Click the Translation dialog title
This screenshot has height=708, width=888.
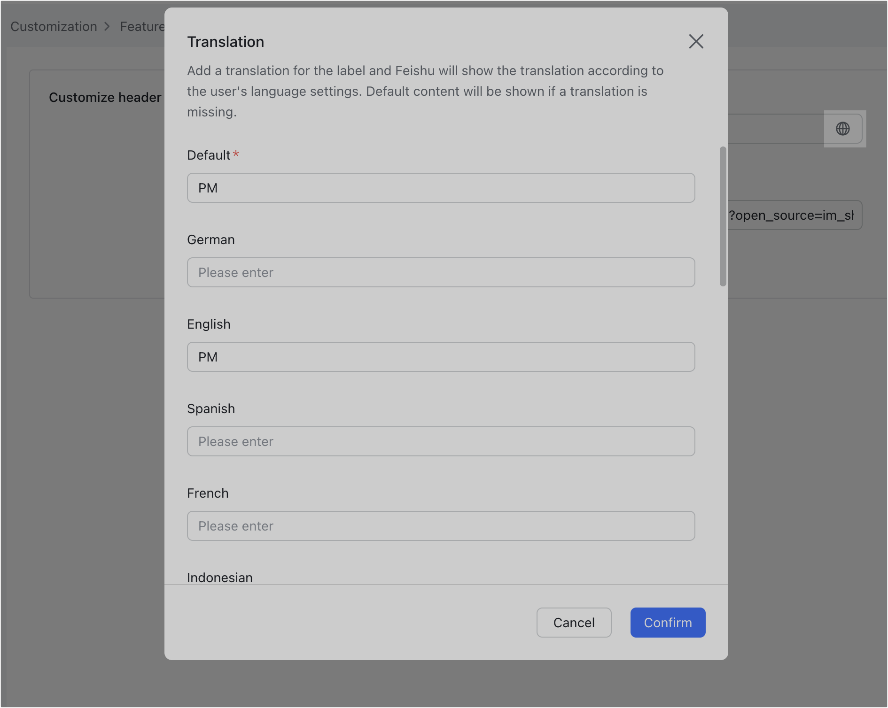(226, 41)
